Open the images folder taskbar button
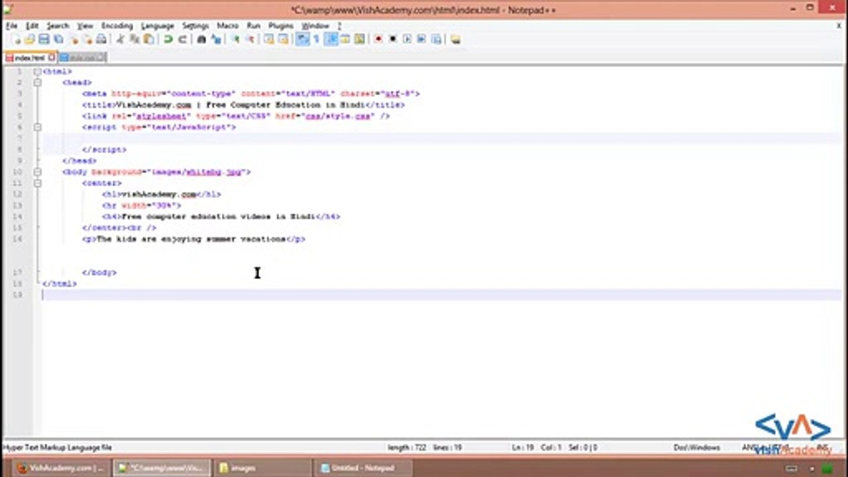Image resolution: width=848 pixels, height=477 pixels. [262, 468]
